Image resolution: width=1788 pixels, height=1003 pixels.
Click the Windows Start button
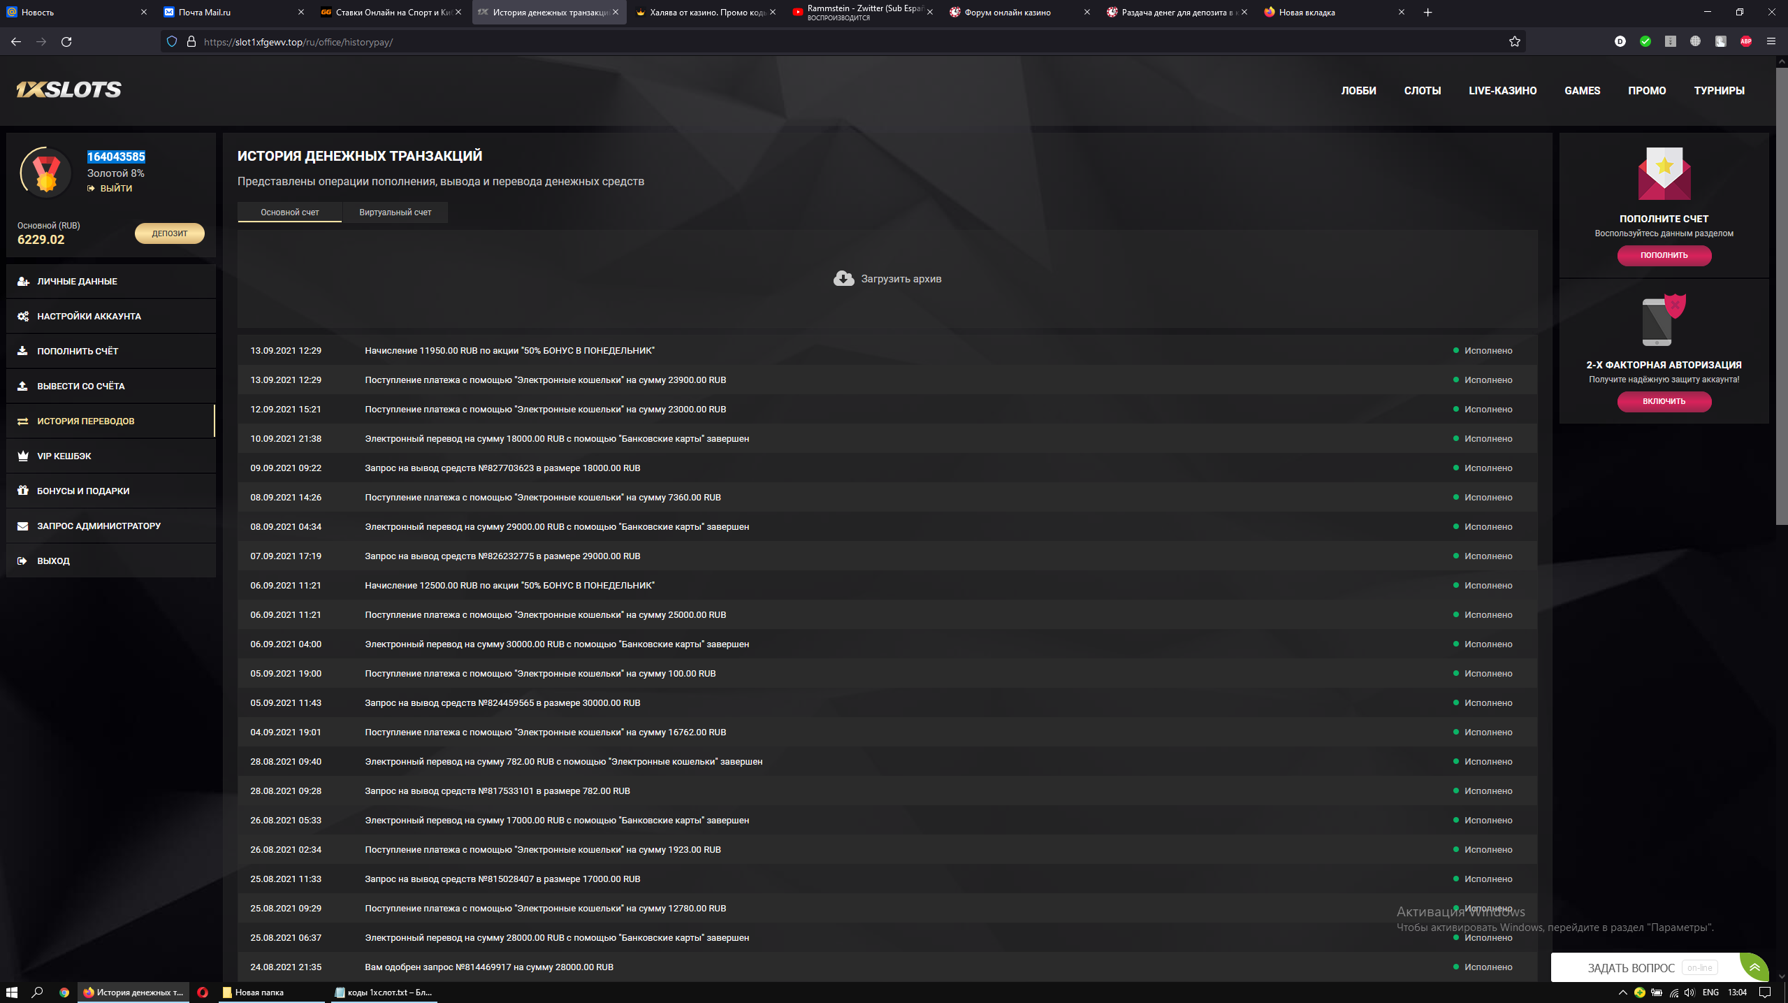point(12,992)
